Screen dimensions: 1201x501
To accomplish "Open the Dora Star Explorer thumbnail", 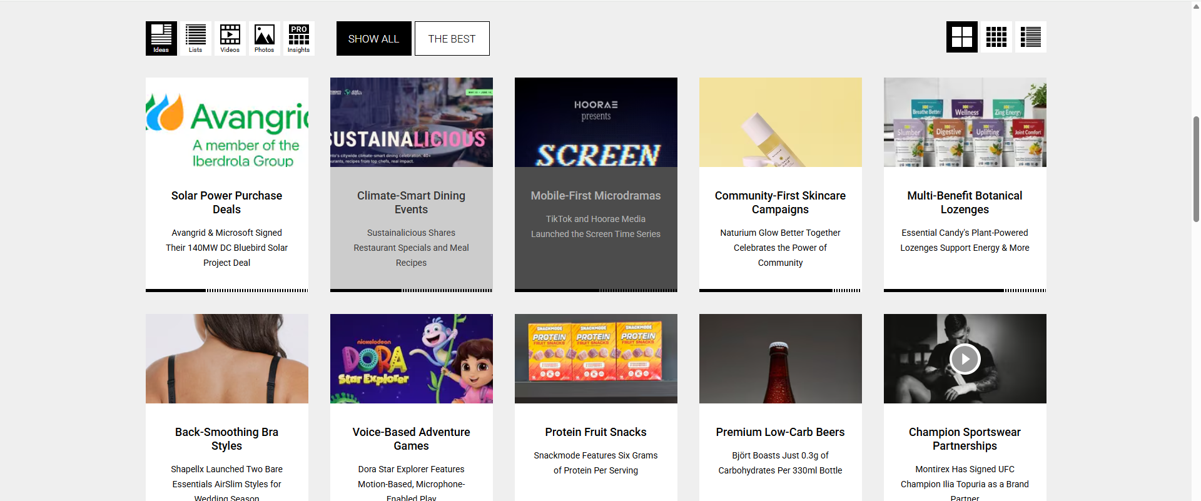I will click(x=412, y=358).
